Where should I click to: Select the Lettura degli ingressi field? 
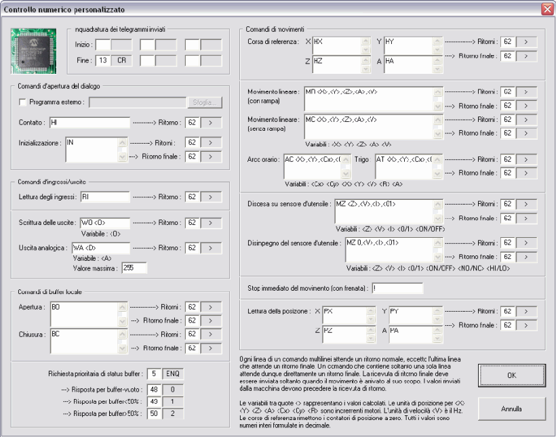(x=105, y=197)
